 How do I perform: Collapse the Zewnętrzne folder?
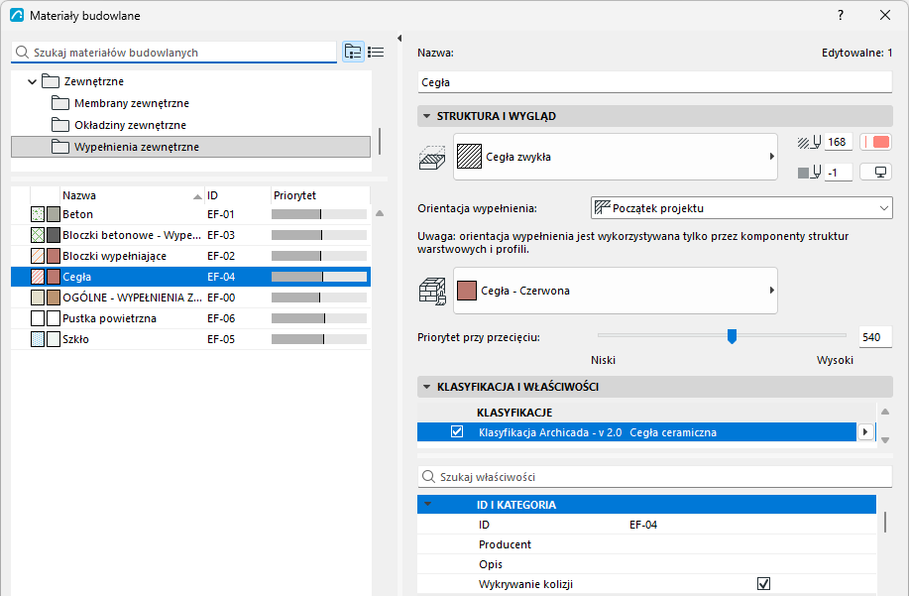point(33,81)
